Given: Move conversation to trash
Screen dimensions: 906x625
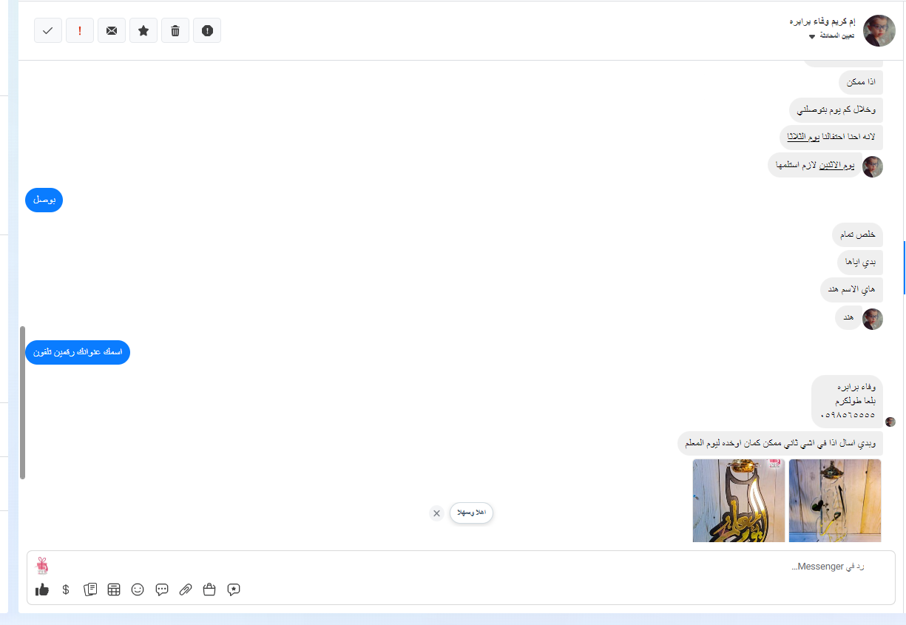Looking at the screenshot, I should pyautogui.click(x=175, y=30).
